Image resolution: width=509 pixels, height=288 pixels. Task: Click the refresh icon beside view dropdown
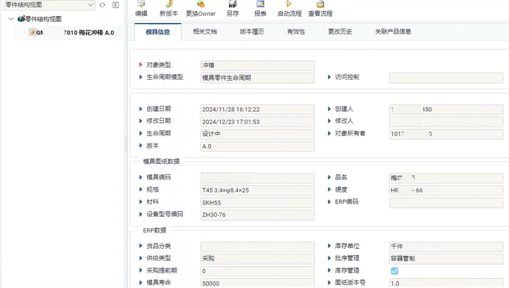click(x=103, y=5)
